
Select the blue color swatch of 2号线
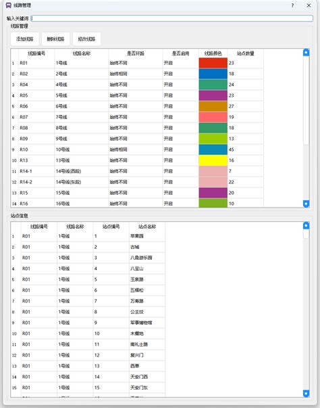(213, 74)
